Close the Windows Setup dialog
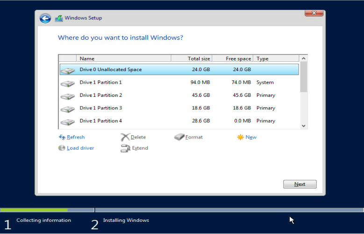The width and height of the screenshot is (364, 234). [314, 13]
